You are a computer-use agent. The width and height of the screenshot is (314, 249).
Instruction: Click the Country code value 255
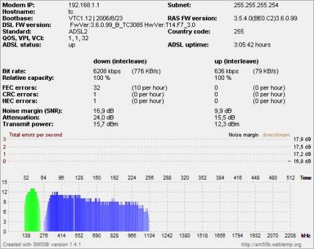pyautogui.click(x=239, y=31)
